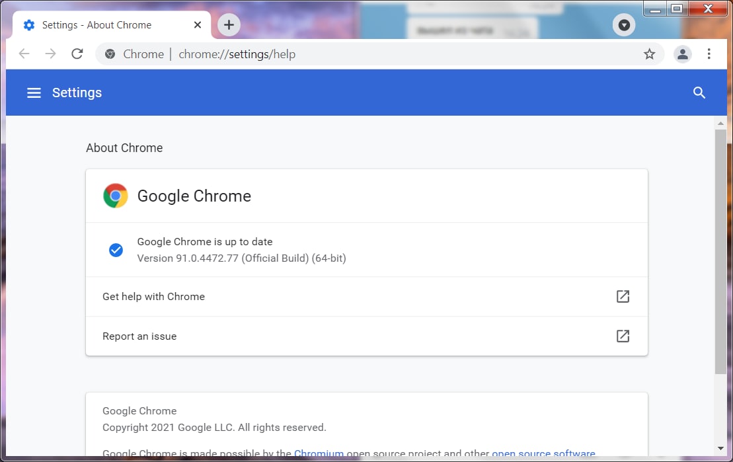Click 'Google Chrome is up to date' text
This screenshot has width=733, height=462.
[205, 242]
